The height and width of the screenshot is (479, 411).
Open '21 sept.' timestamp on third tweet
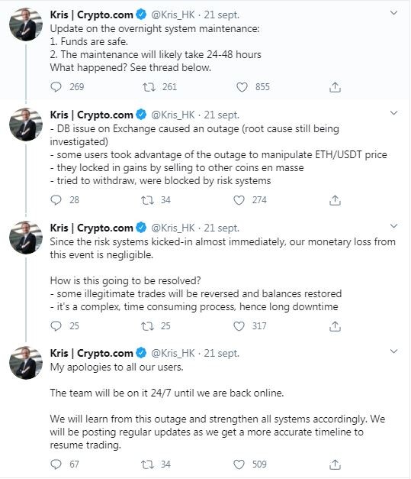222,228
